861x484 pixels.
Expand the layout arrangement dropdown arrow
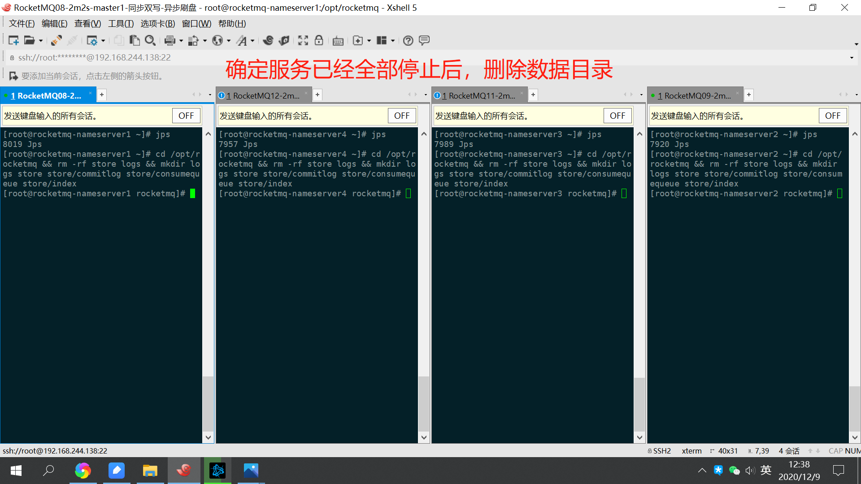[x=393, y=41]
